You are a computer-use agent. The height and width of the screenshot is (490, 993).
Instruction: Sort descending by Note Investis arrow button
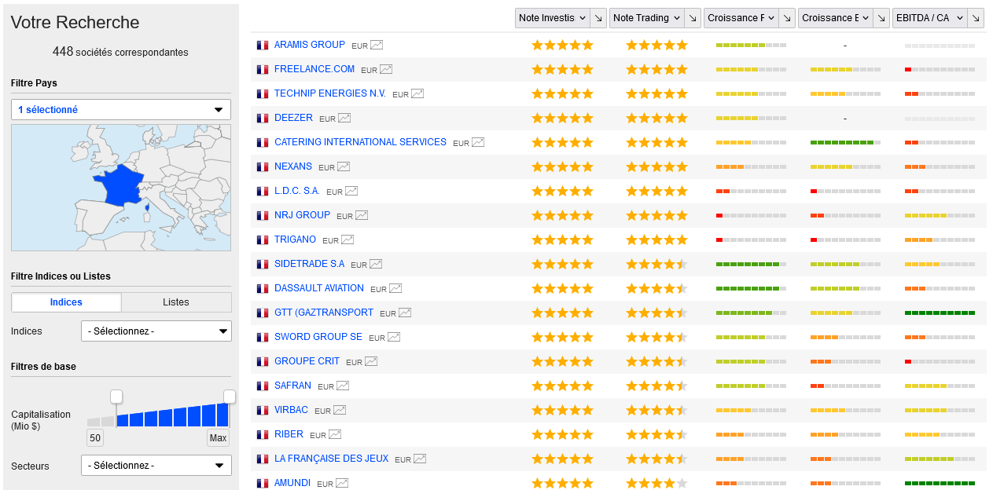pos(598,18)
